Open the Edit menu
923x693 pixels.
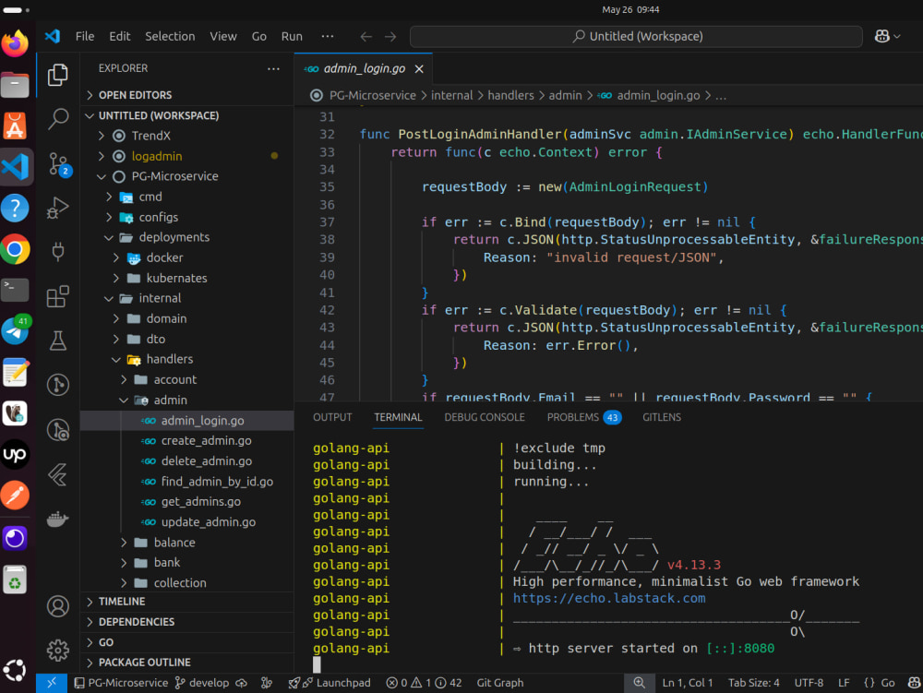tap(119, 37)
